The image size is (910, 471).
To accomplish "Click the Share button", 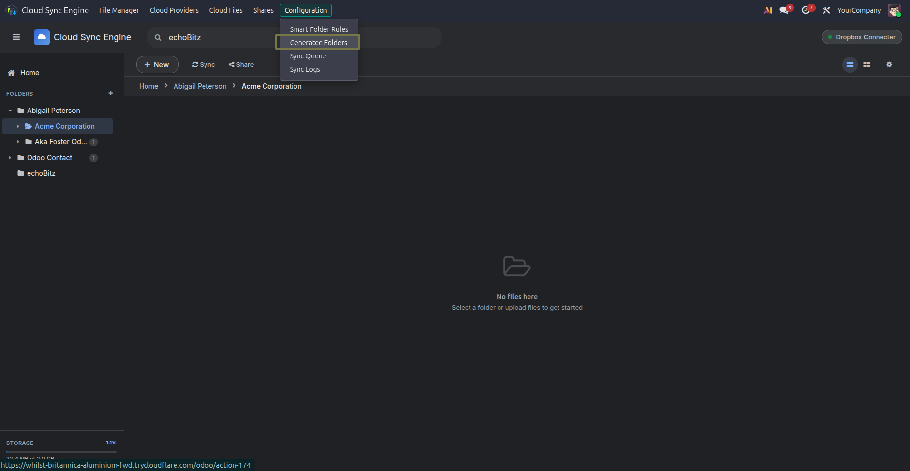I will tap(241, 65).
